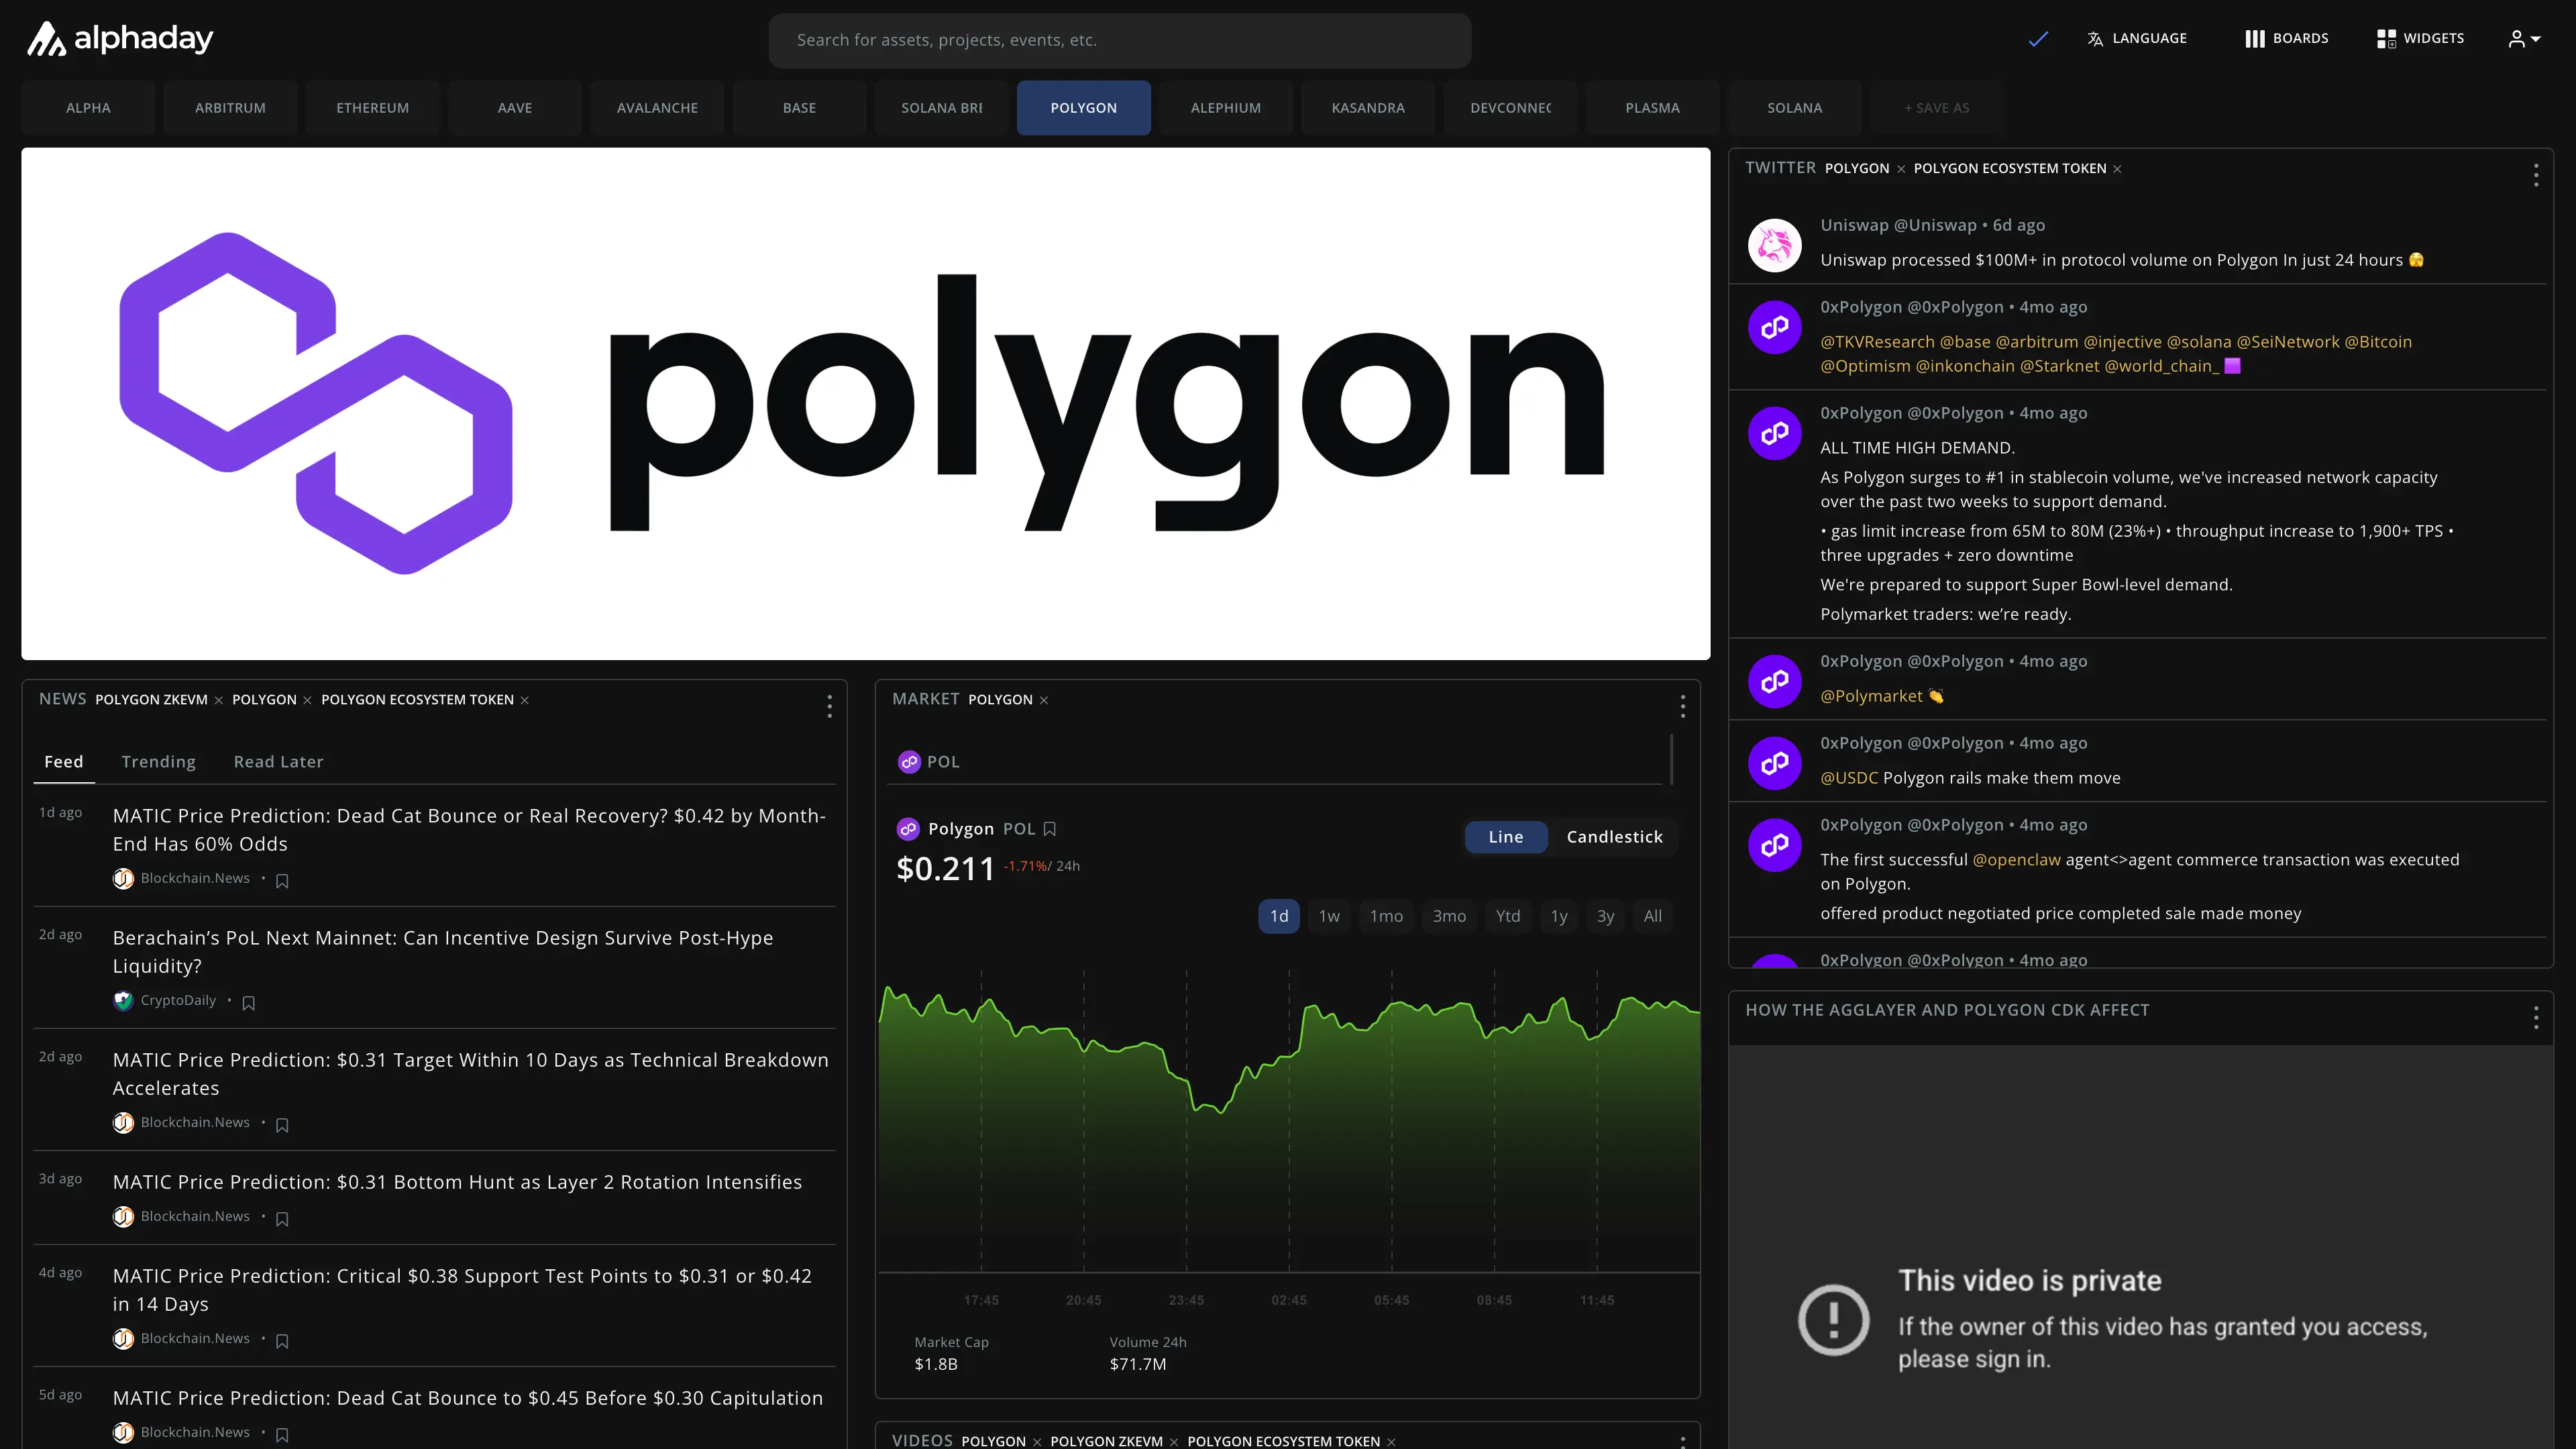Bookmark the Critical $0.38 Support article
The width and height of the screenshot is (2576, 1449).
[x=282, y=1341]
